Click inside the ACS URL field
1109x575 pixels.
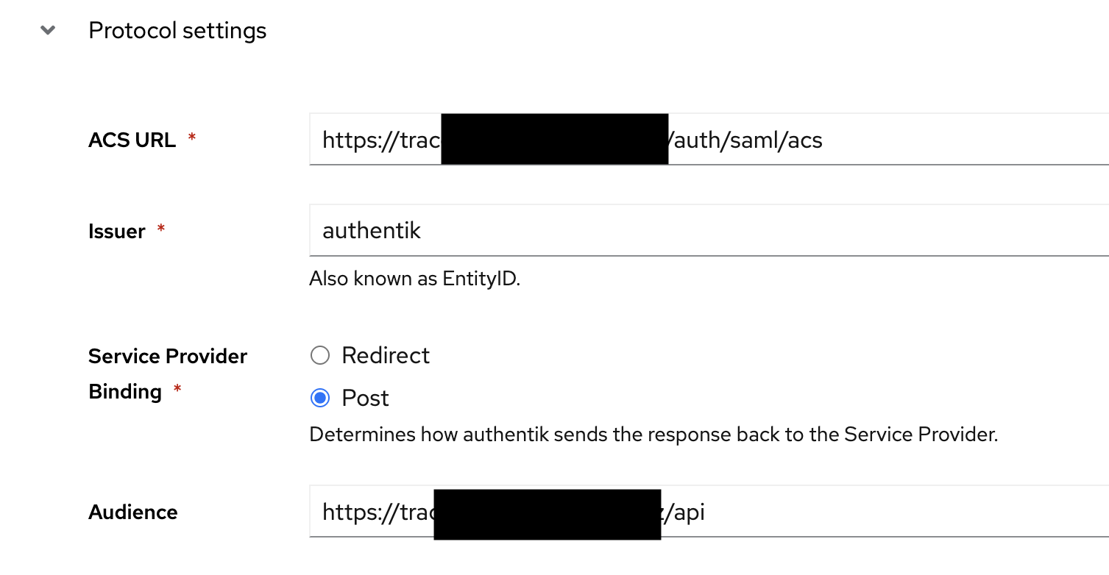809,140
